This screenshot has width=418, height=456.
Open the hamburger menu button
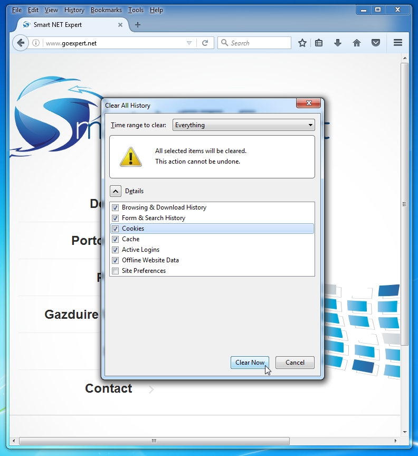pyautogui.click(x=398, y=43)
